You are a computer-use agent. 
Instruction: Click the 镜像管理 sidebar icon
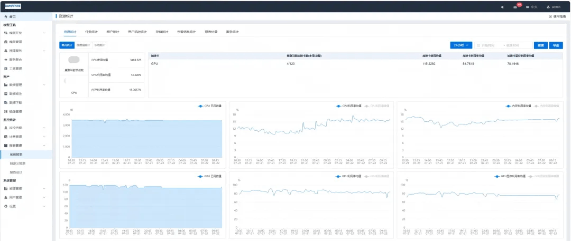pyautogui.click(x=6, y=111)
